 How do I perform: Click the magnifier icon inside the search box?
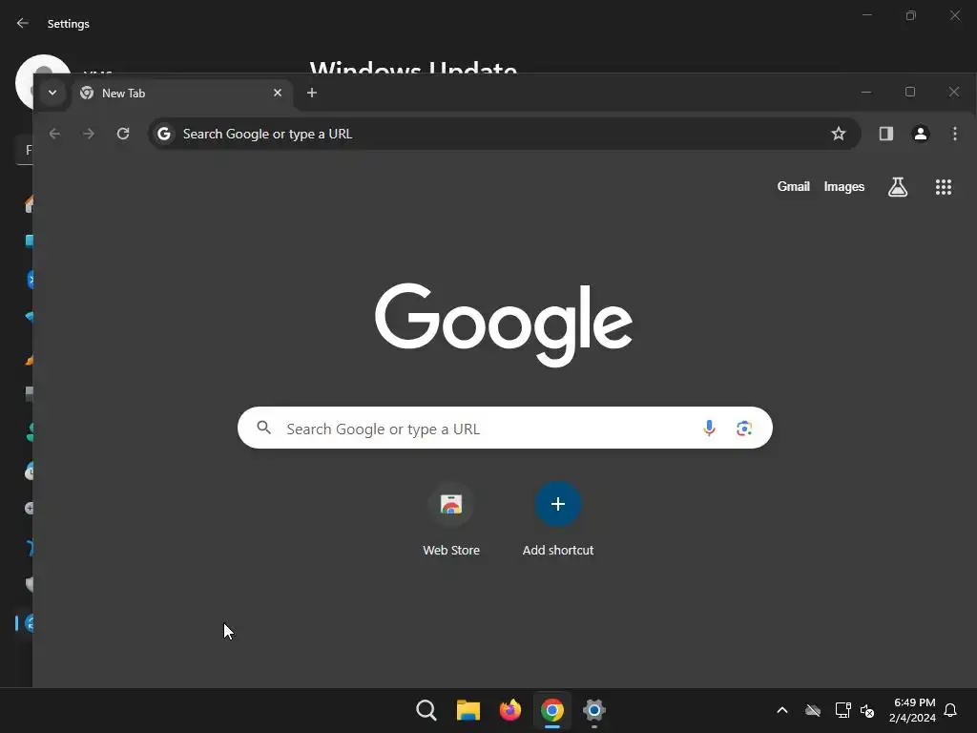coord(264,428)
